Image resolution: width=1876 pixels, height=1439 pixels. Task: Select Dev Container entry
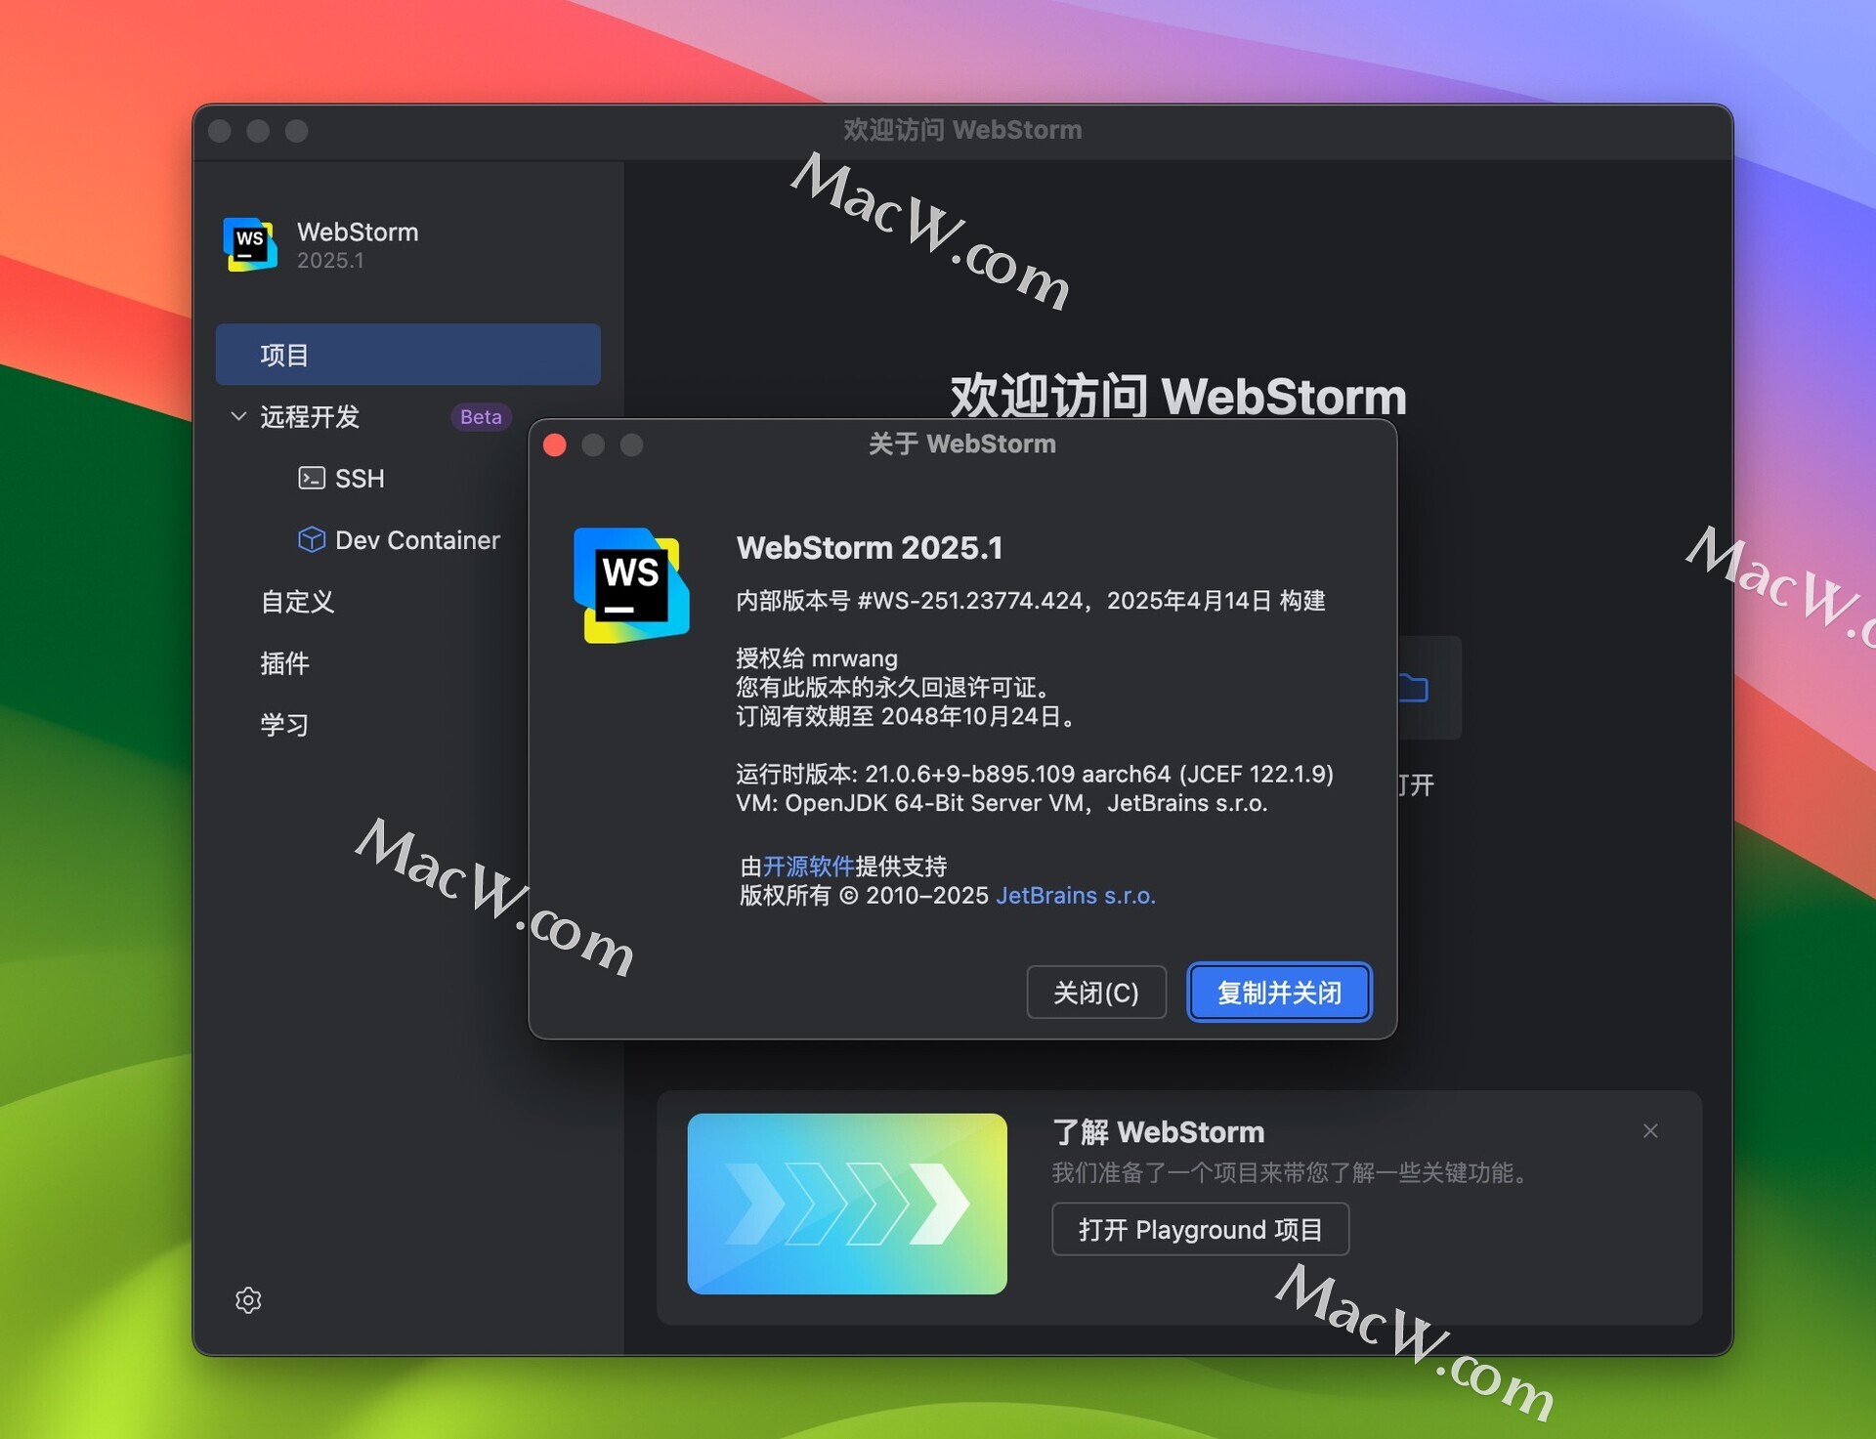tap(417, 540)
